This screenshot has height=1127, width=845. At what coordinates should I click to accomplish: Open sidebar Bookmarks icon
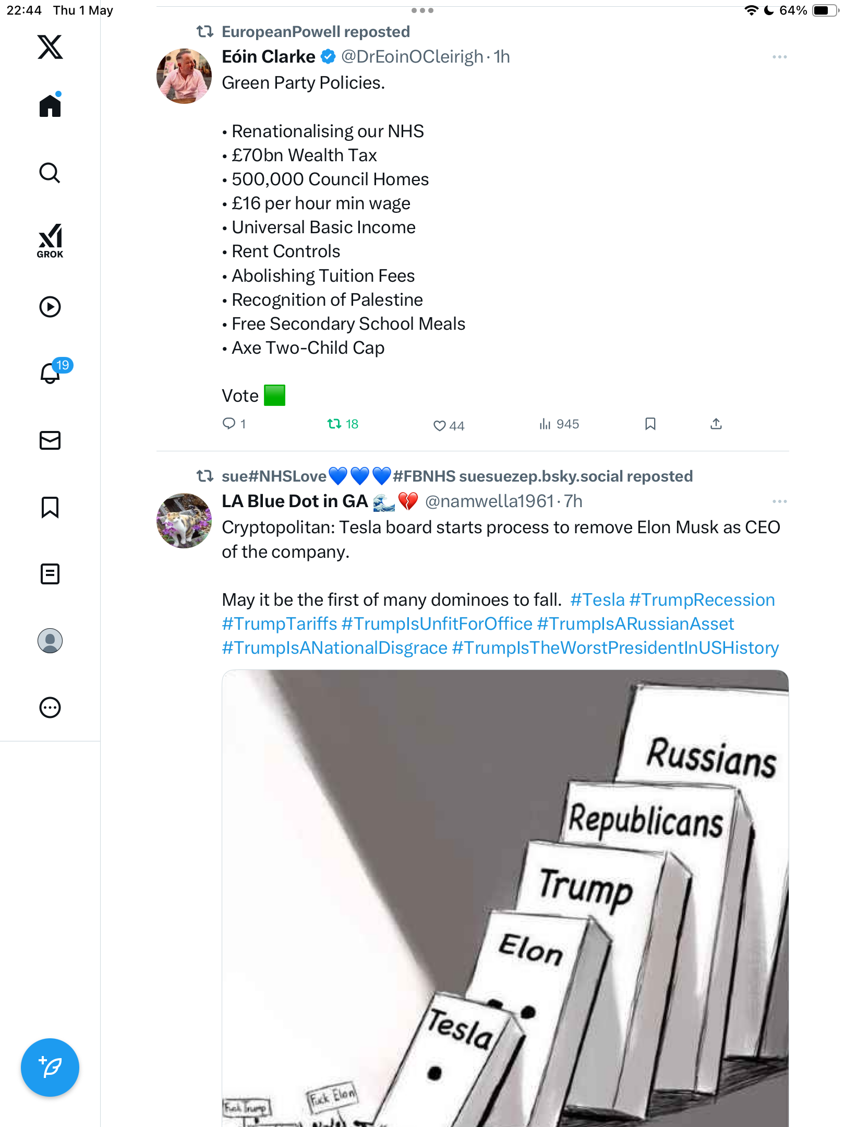pos(50,507)
